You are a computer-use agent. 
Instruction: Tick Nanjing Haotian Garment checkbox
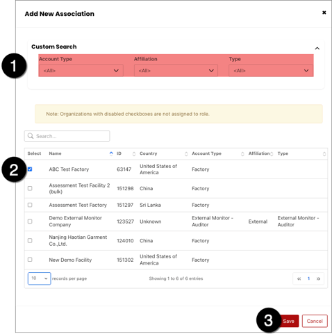[30, 240]
